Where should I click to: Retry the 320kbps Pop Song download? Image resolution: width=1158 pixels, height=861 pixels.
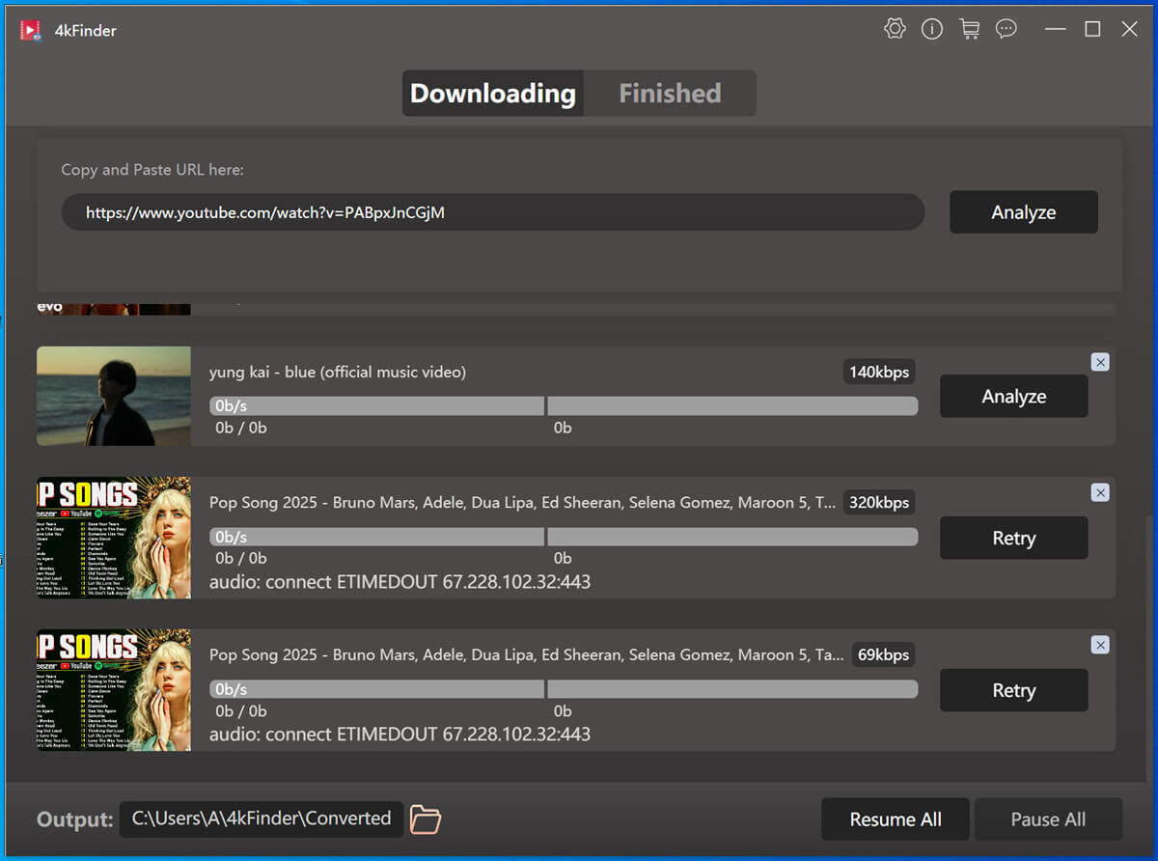[x=1013, y=539]
